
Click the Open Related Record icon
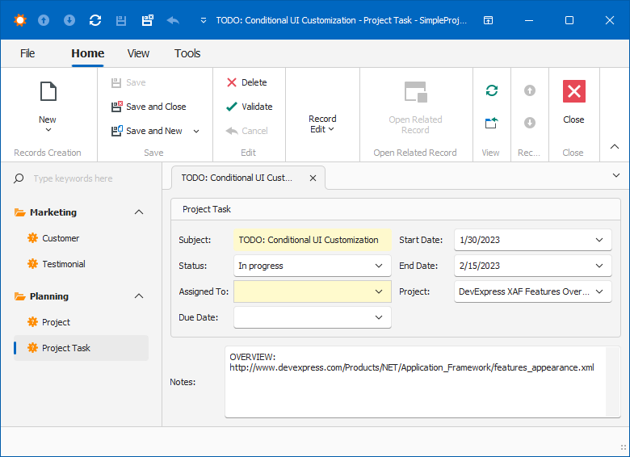(415, 91)
